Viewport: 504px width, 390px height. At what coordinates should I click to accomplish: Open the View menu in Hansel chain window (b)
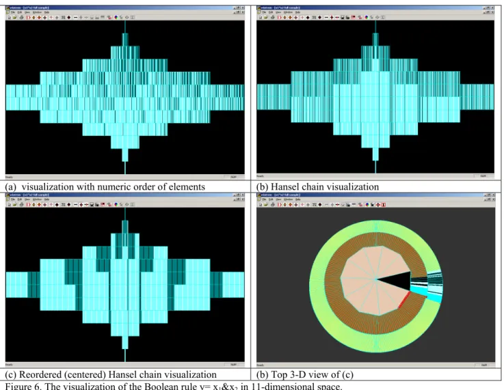point(278,12)
